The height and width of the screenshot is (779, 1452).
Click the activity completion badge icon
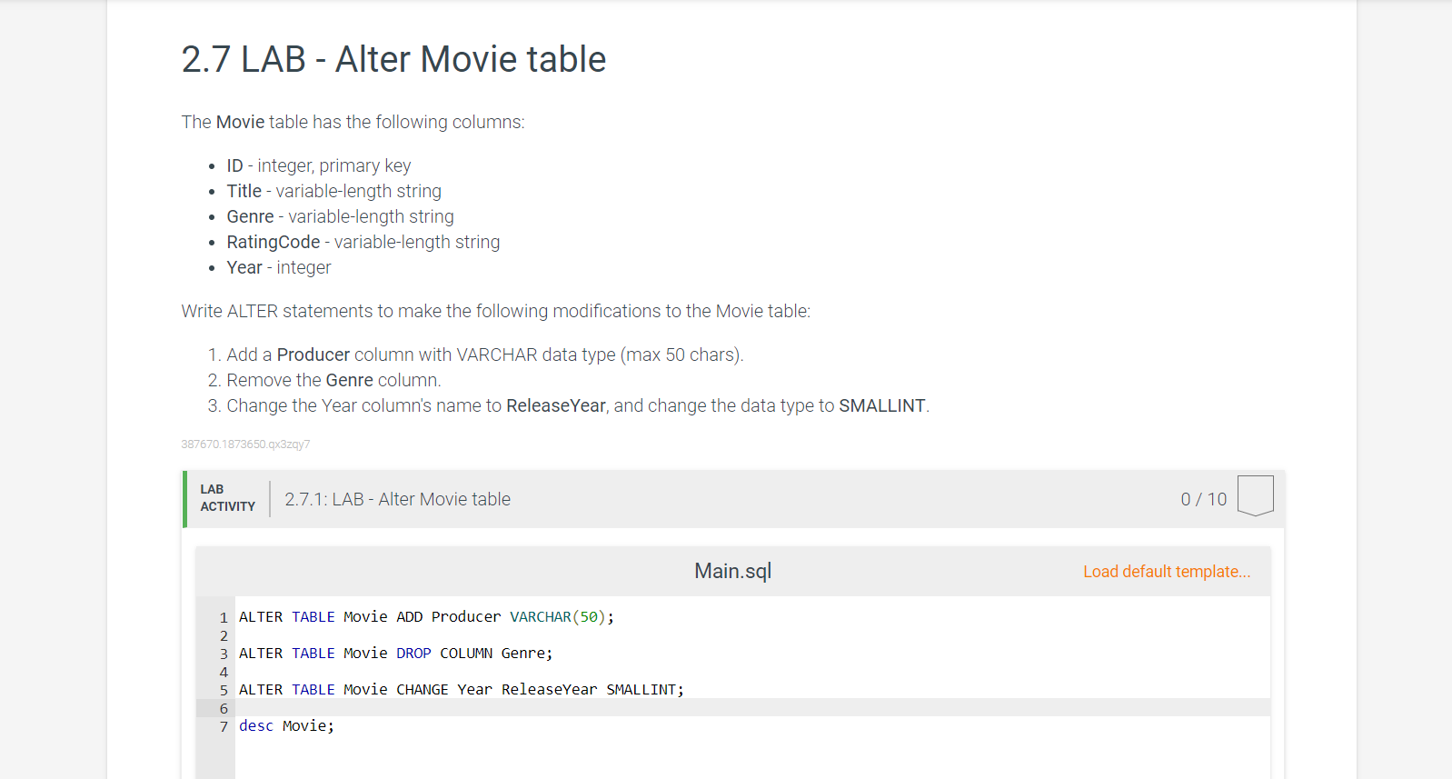(x=1255, y=496)
